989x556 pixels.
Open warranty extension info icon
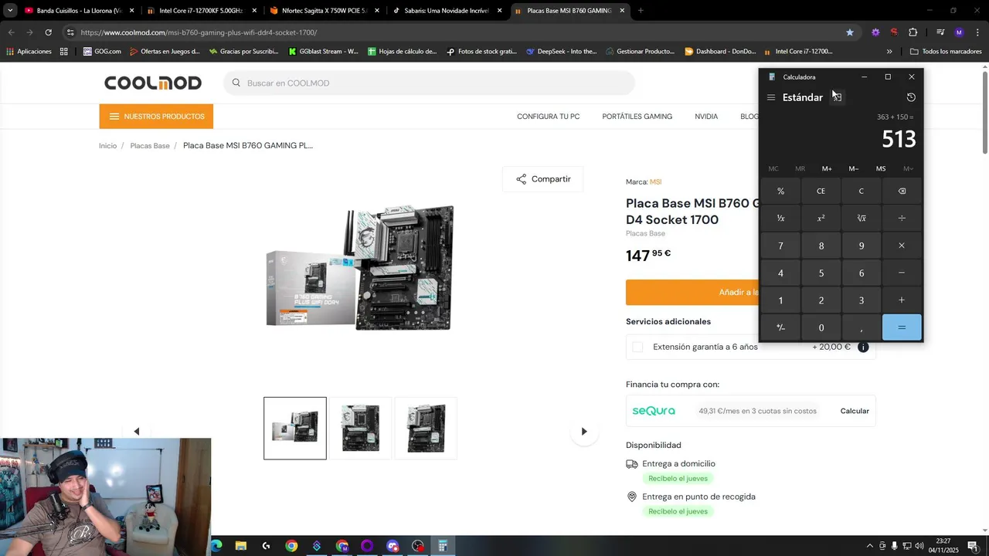coord(863,347)
